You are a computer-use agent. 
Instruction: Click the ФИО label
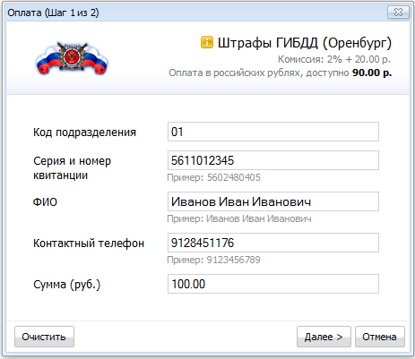pyautogui.click(x=45, y=202)
